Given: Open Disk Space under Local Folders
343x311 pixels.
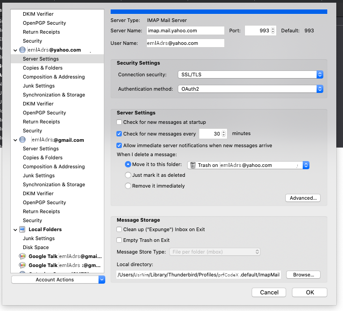Looking at the screenshot, I should point(57,247).
